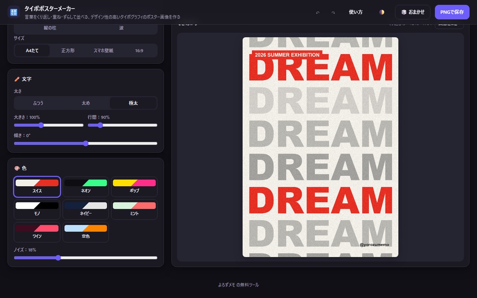Adjust the 大きさ size slider
Screen dimensions: 477x298
pos(48,125)
